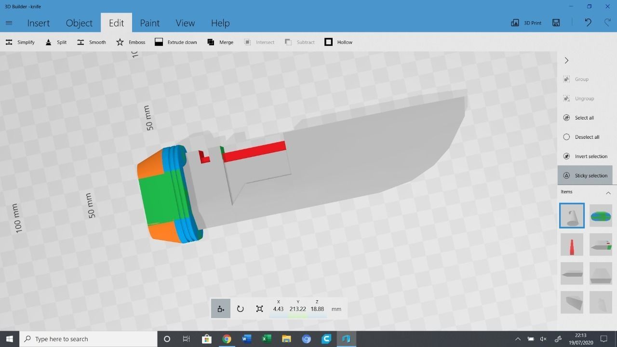The width and height of the screenshot is (617, 347).
Task: Click Ungroup in the side panel
Action: pos(578,98)
